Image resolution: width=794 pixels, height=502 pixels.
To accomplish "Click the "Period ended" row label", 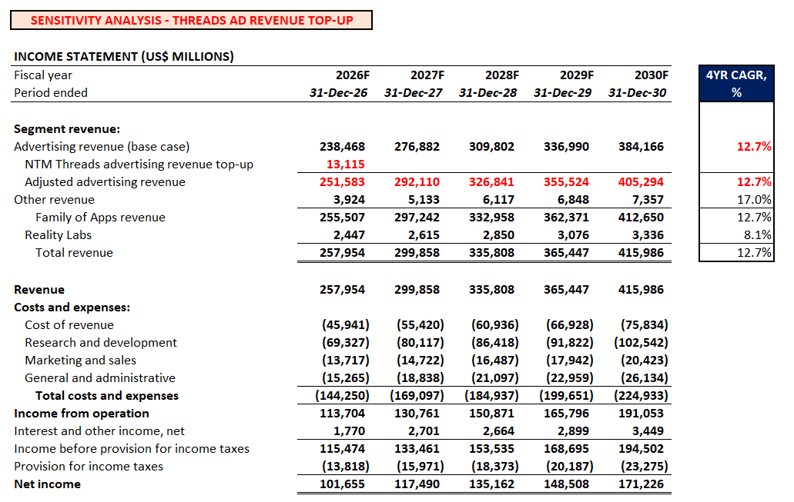I will click(51, 92).
